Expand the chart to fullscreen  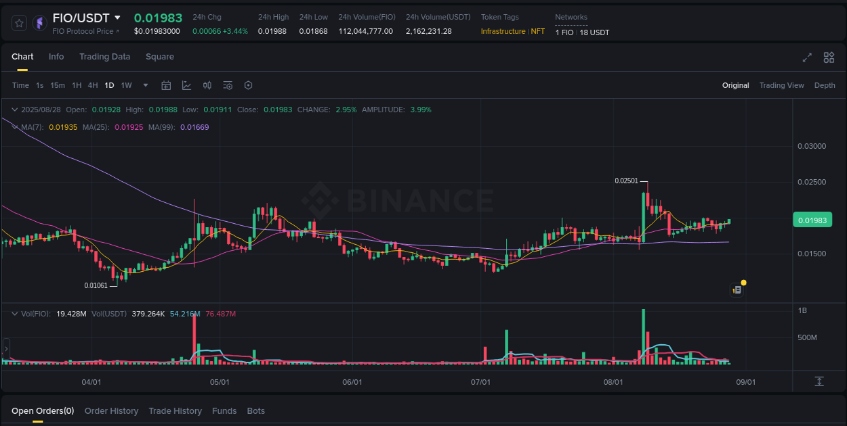(807, 57)
